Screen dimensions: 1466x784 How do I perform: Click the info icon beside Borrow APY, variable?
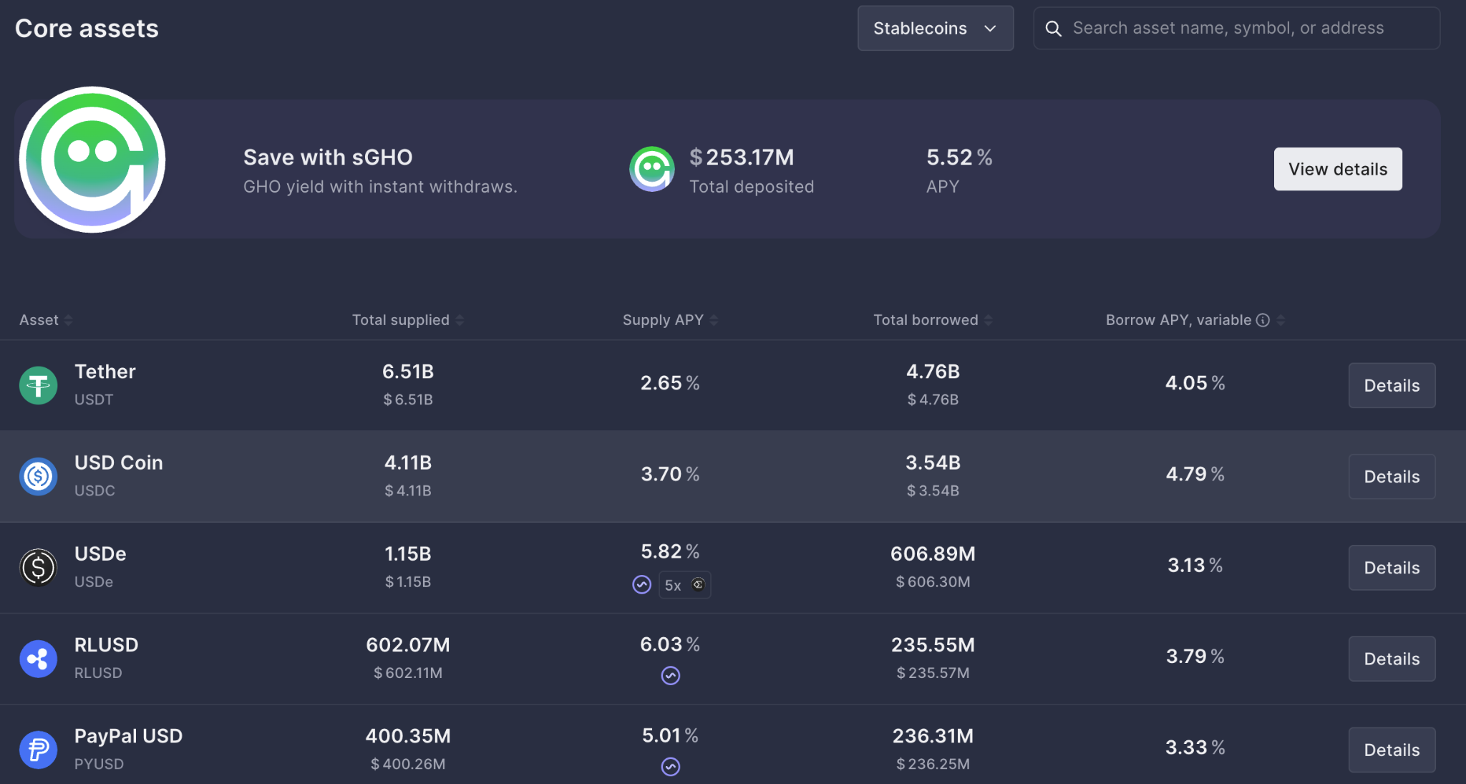(1263, 320)
